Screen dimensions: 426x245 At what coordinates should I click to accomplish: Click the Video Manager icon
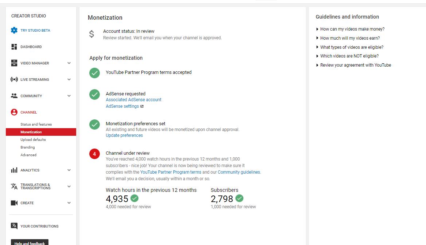(x=14, y=63)
